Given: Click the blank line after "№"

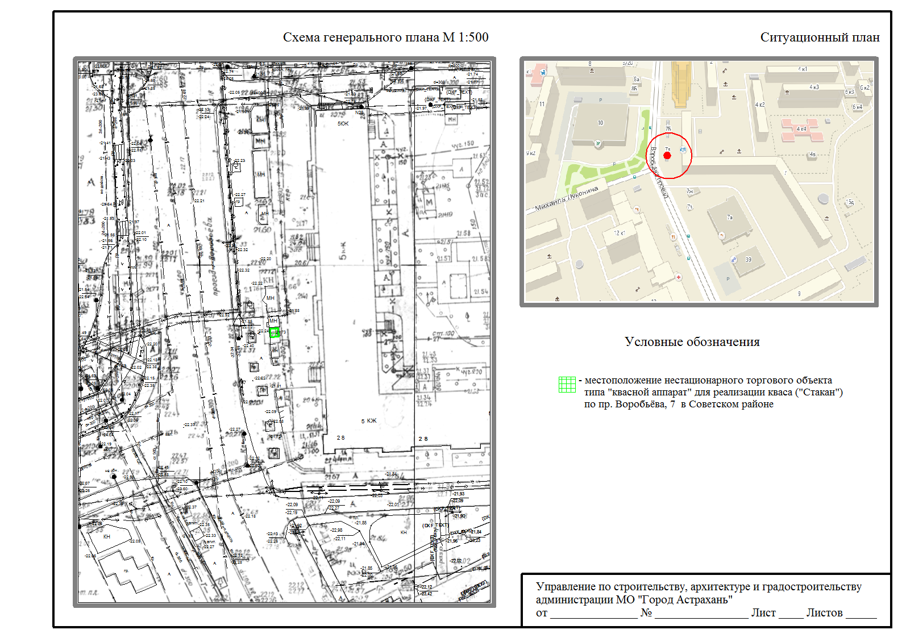Looking at the screenshot, I should (x=700, y=613).
